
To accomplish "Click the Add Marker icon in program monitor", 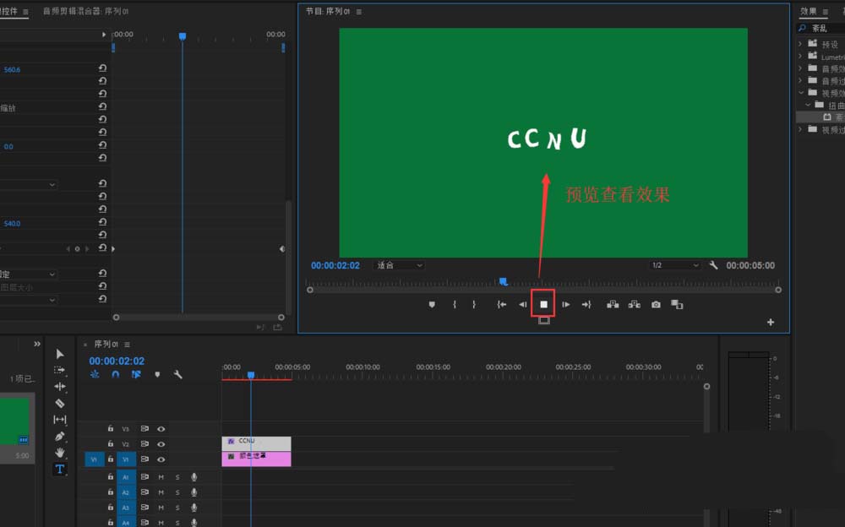I will (x=430, y=304).
